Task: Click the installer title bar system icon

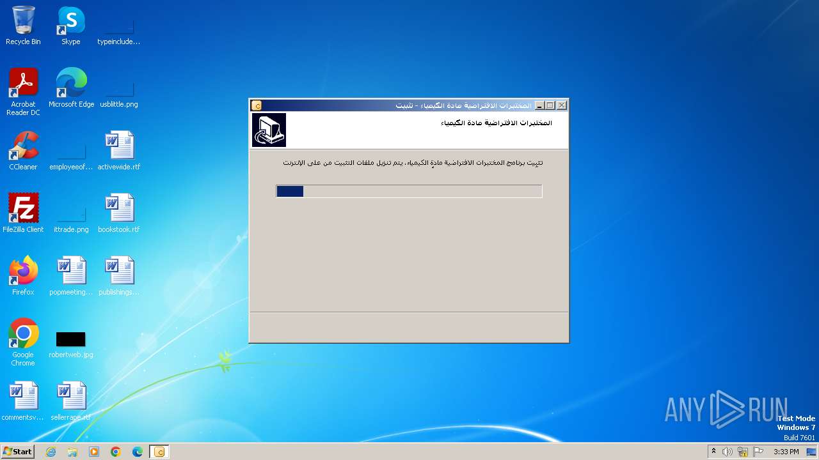Action: tap(257, 105)
